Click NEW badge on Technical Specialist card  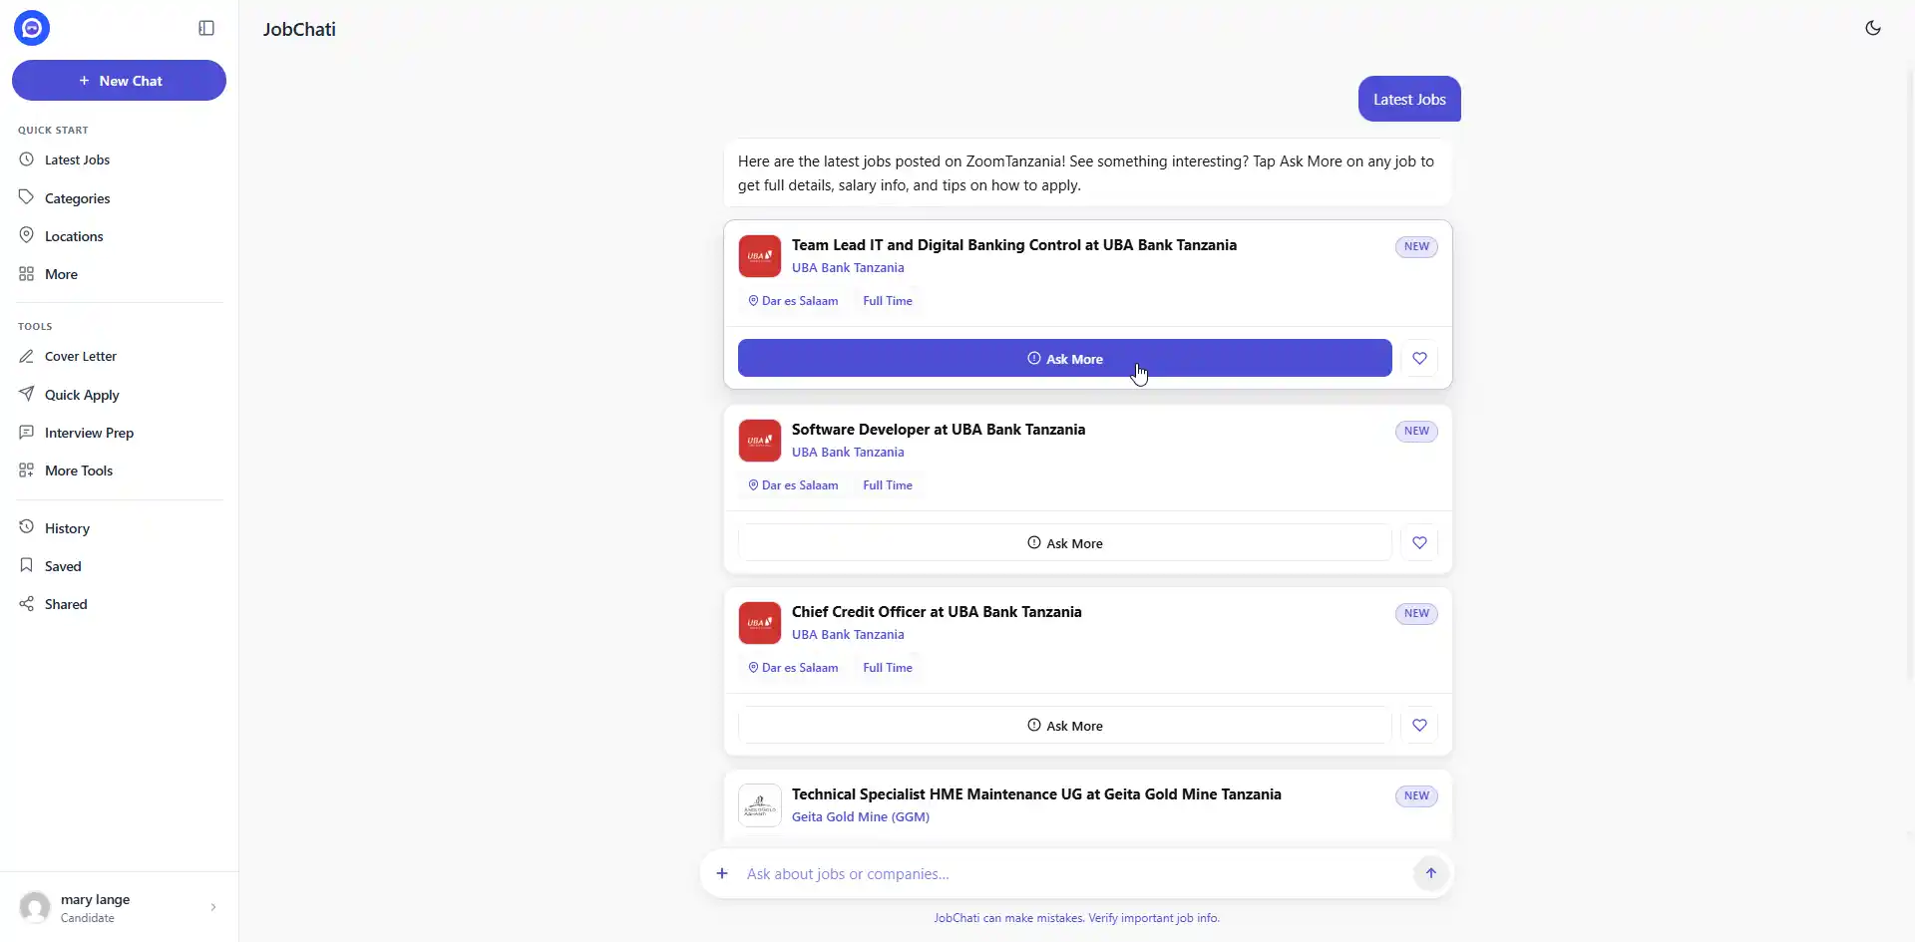point(1416,796)
